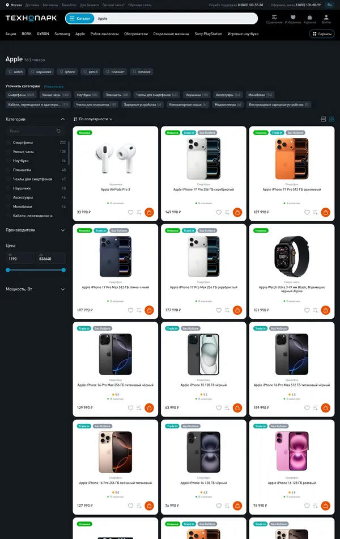Click the Войти user login icon

coord(326,18)
